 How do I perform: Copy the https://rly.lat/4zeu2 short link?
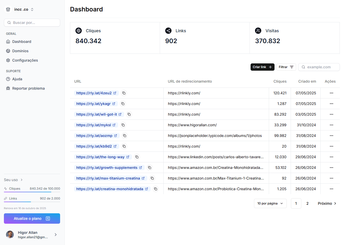tap(124, 93)
